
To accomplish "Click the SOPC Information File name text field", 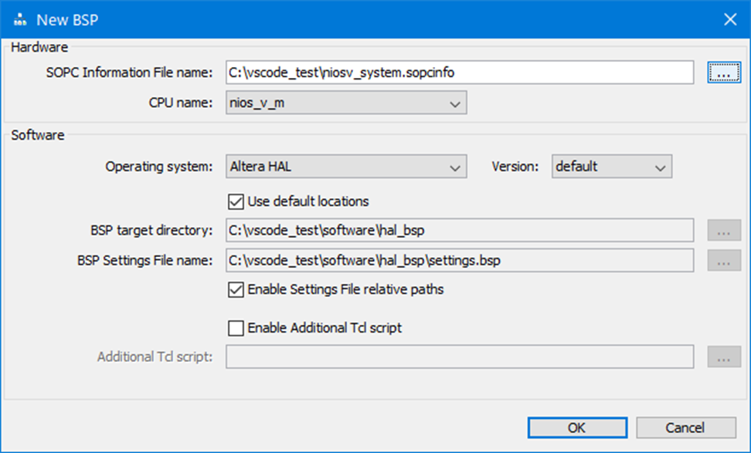I will point(459,73).
